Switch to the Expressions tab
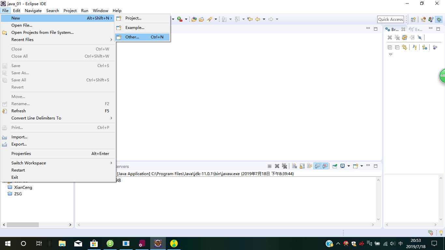 pyautogui.click(x=416, y=29)
